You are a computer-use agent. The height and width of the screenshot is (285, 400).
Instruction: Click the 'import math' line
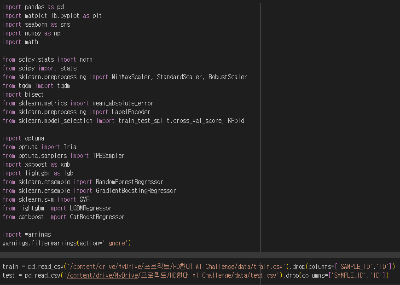(x=20, y=42)
